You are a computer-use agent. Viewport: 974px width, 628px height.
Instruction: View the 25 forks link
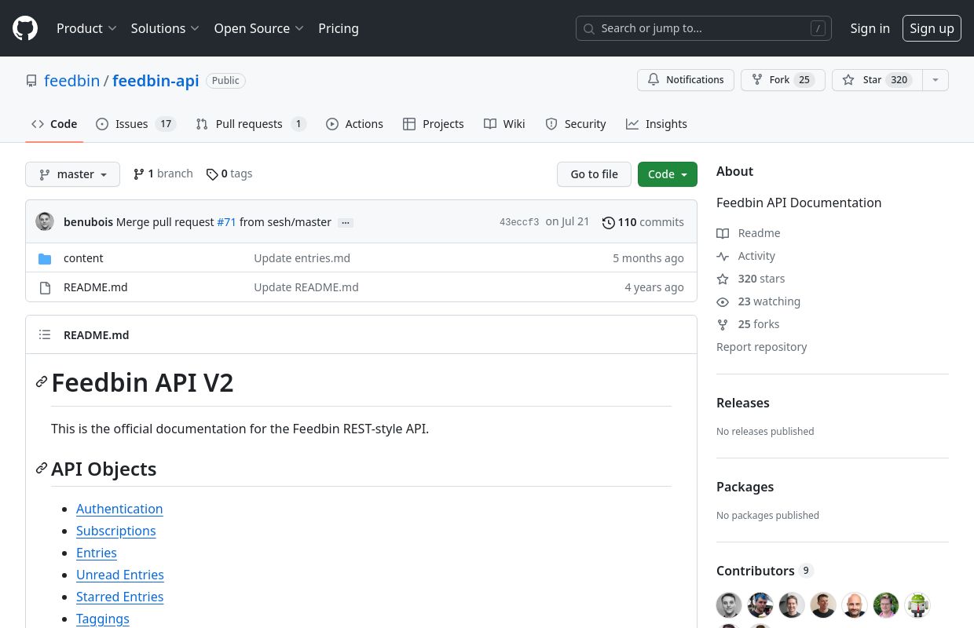pyautogui.click(x=749, y=324)
